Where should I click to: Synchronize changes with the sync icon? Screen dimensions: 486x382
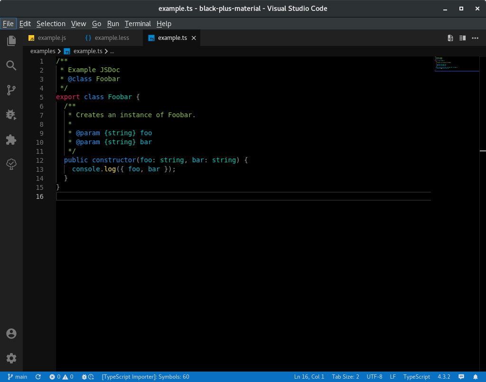point(38,377)
